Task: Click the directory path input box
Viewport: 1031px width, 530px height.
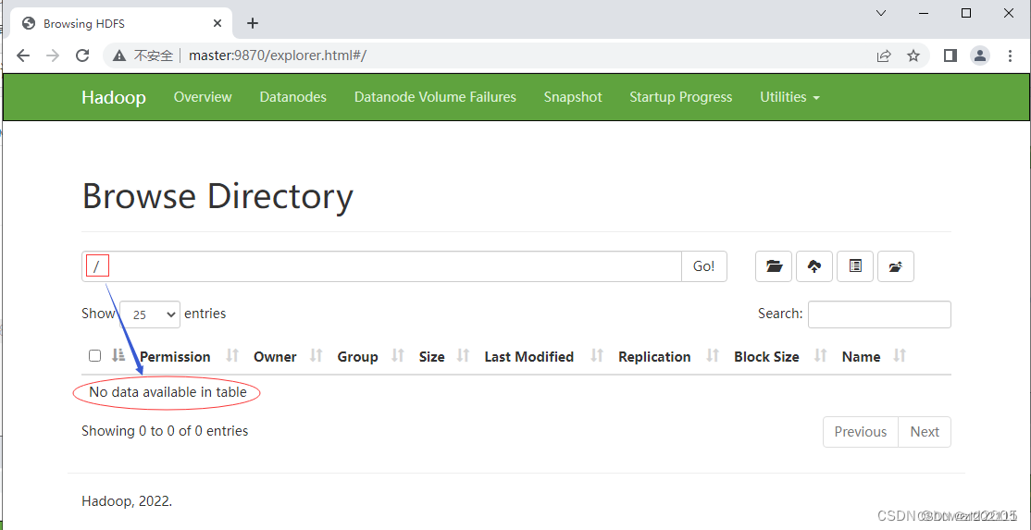Action: pyautogui.click(x=381, y=266)
